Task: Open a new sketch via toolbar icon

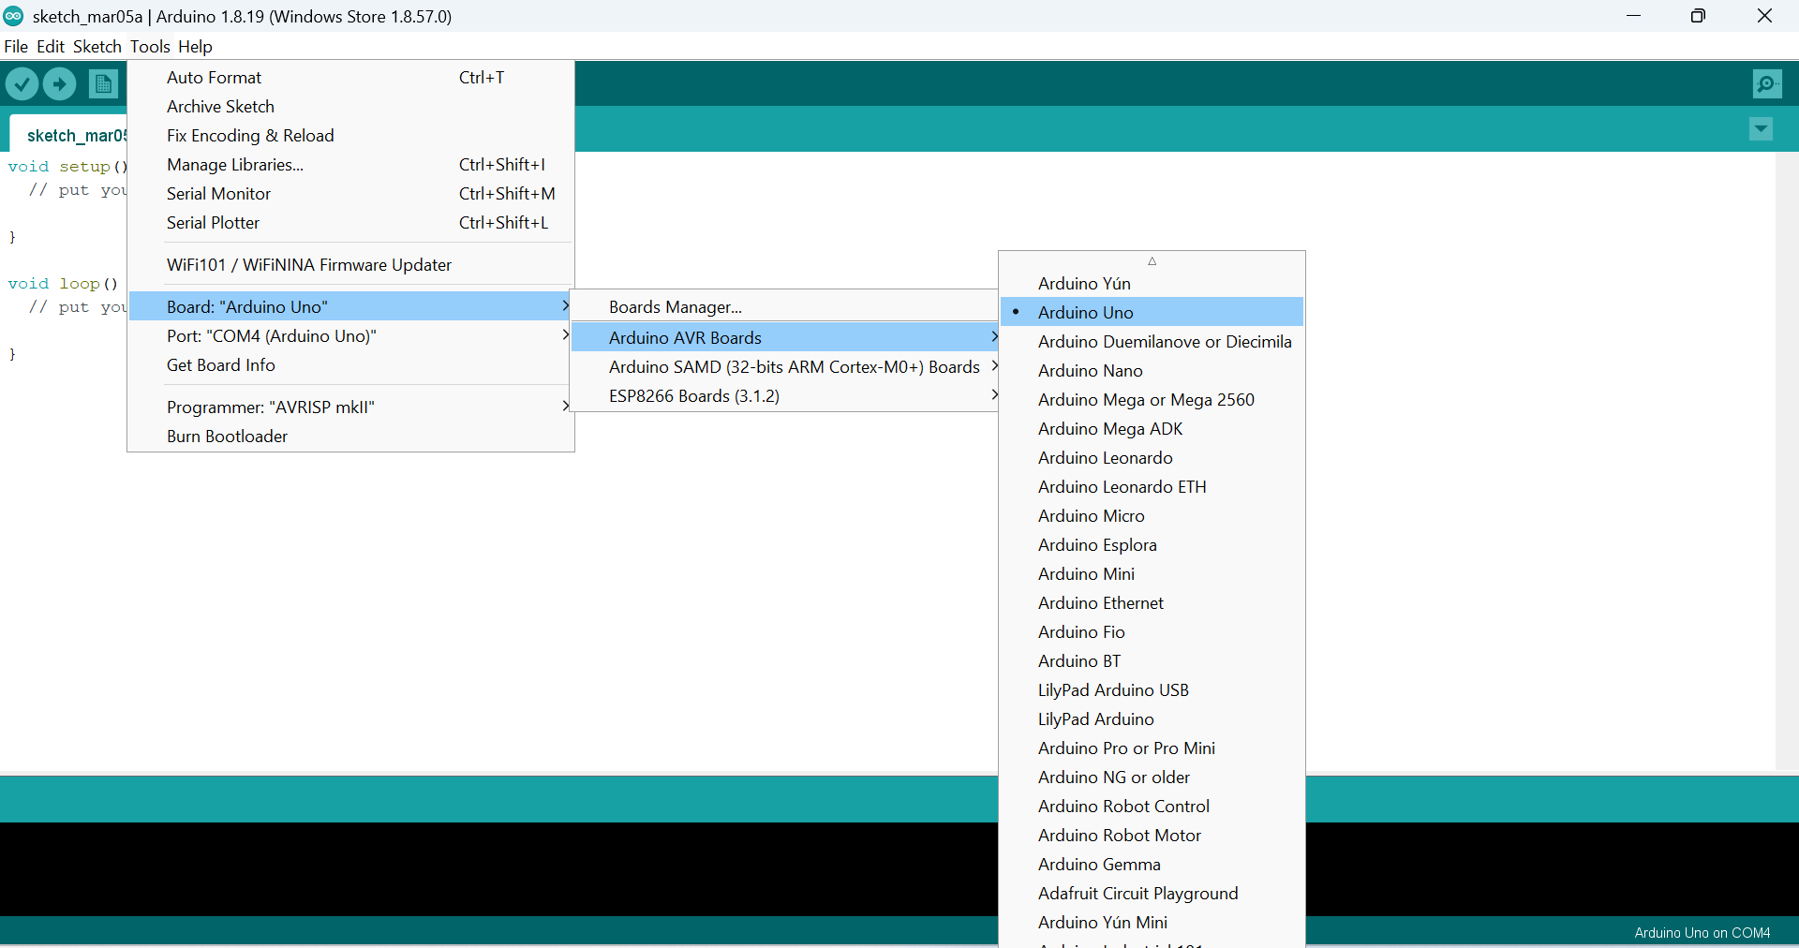Action: [103, 83]
